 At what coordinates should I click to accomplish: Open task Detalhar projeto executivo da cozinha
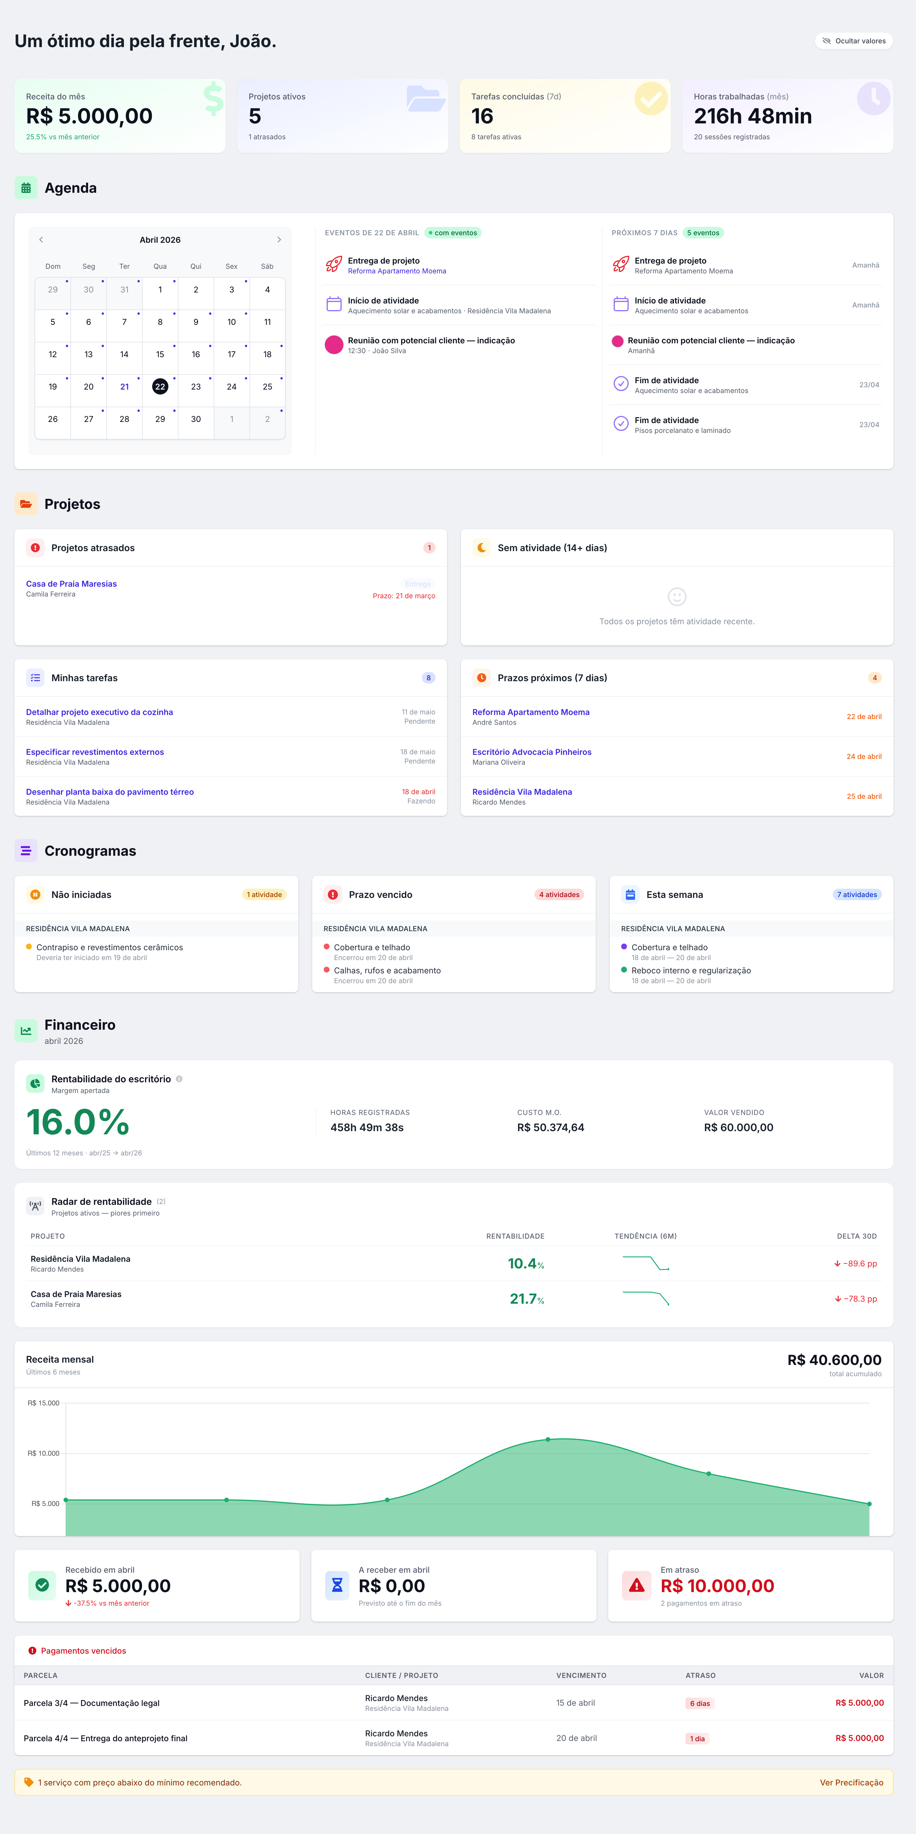(100, 712)
